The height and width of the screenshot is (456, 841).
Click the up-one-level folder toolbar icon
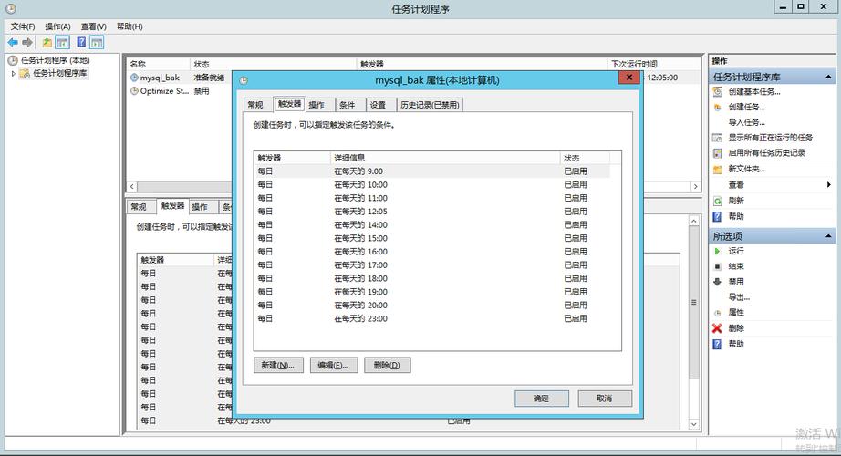tap(47, 42)
